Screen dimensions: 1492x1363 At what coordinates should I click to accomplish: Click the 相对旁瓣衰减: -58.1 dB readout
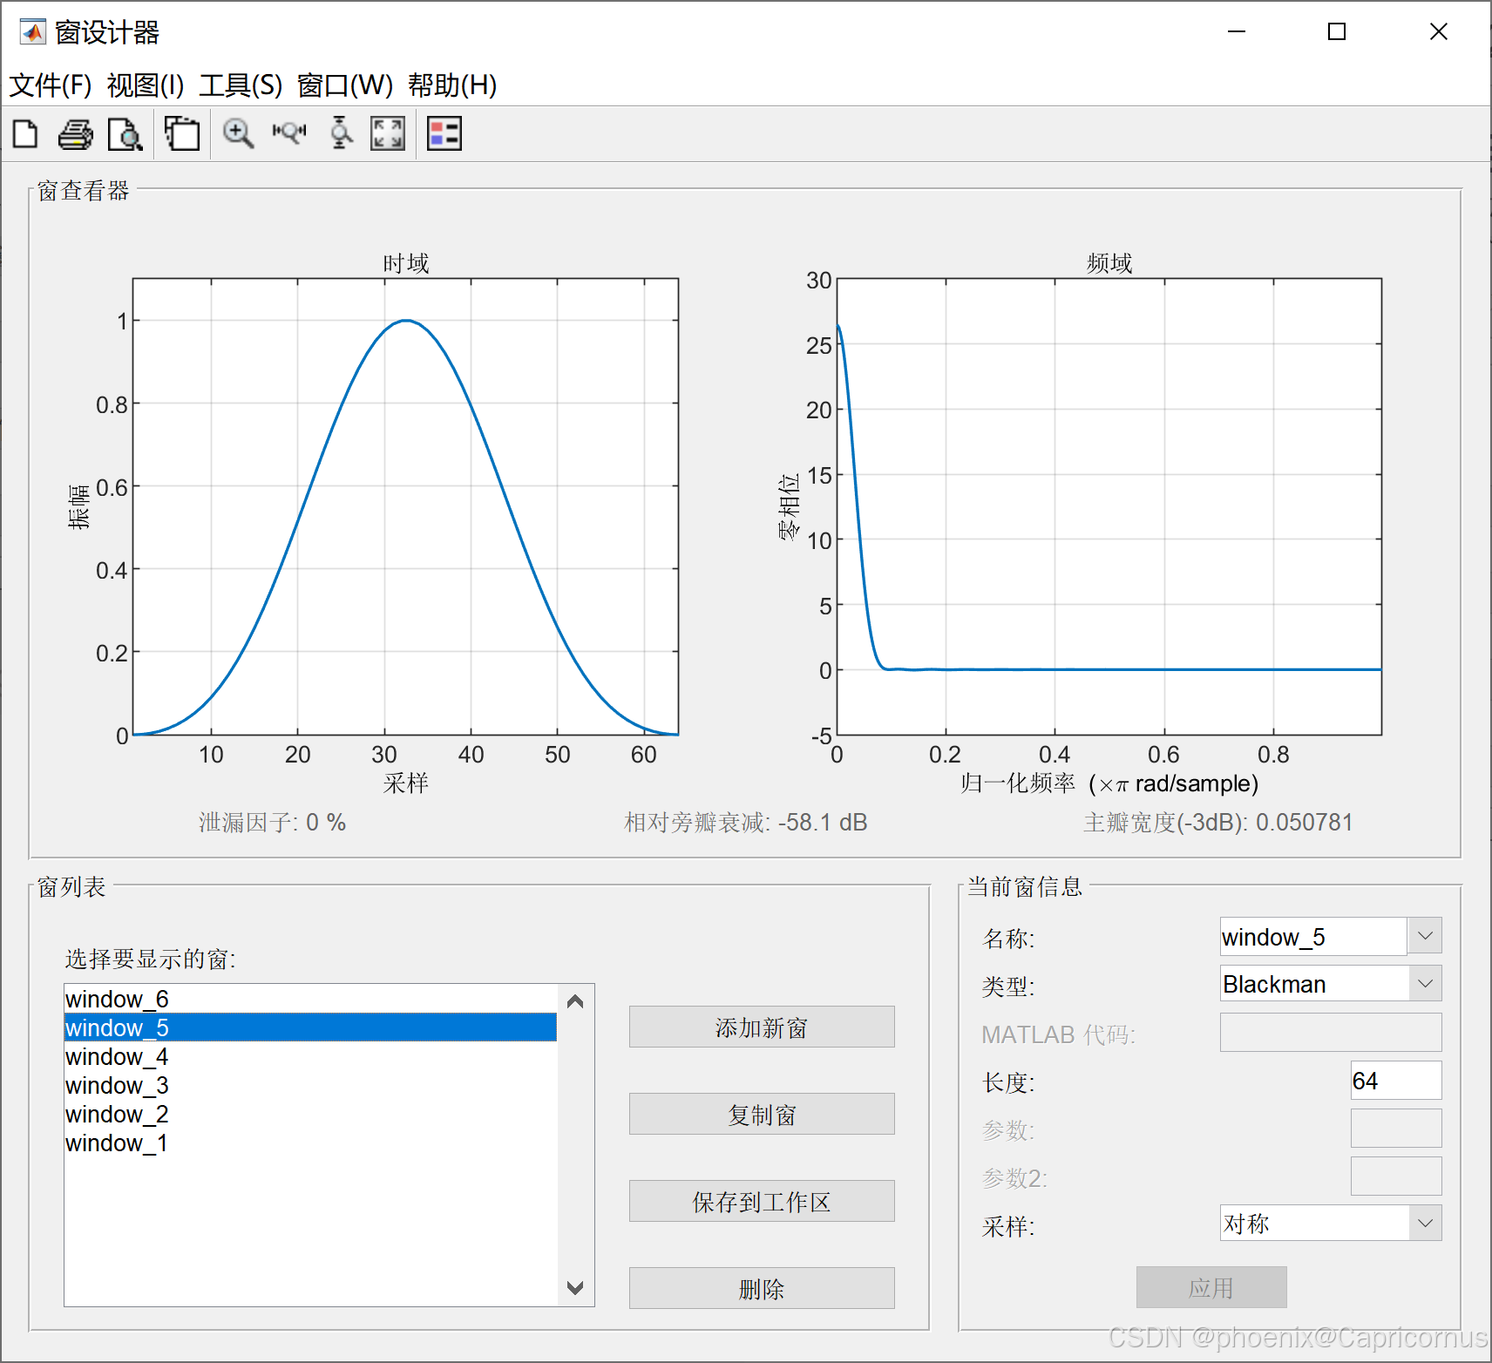click(746, 822)
